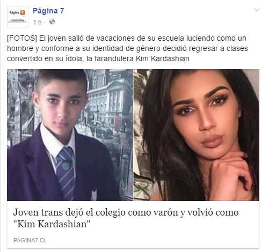262x252 pixels.
Task: Click the [FOTOS] caption text
Action: point(22,38)
